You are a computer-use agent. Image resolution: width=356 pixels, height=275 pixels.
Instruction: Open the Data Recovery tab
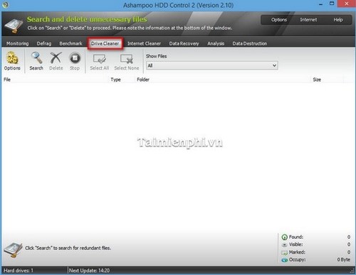(184, 43)
